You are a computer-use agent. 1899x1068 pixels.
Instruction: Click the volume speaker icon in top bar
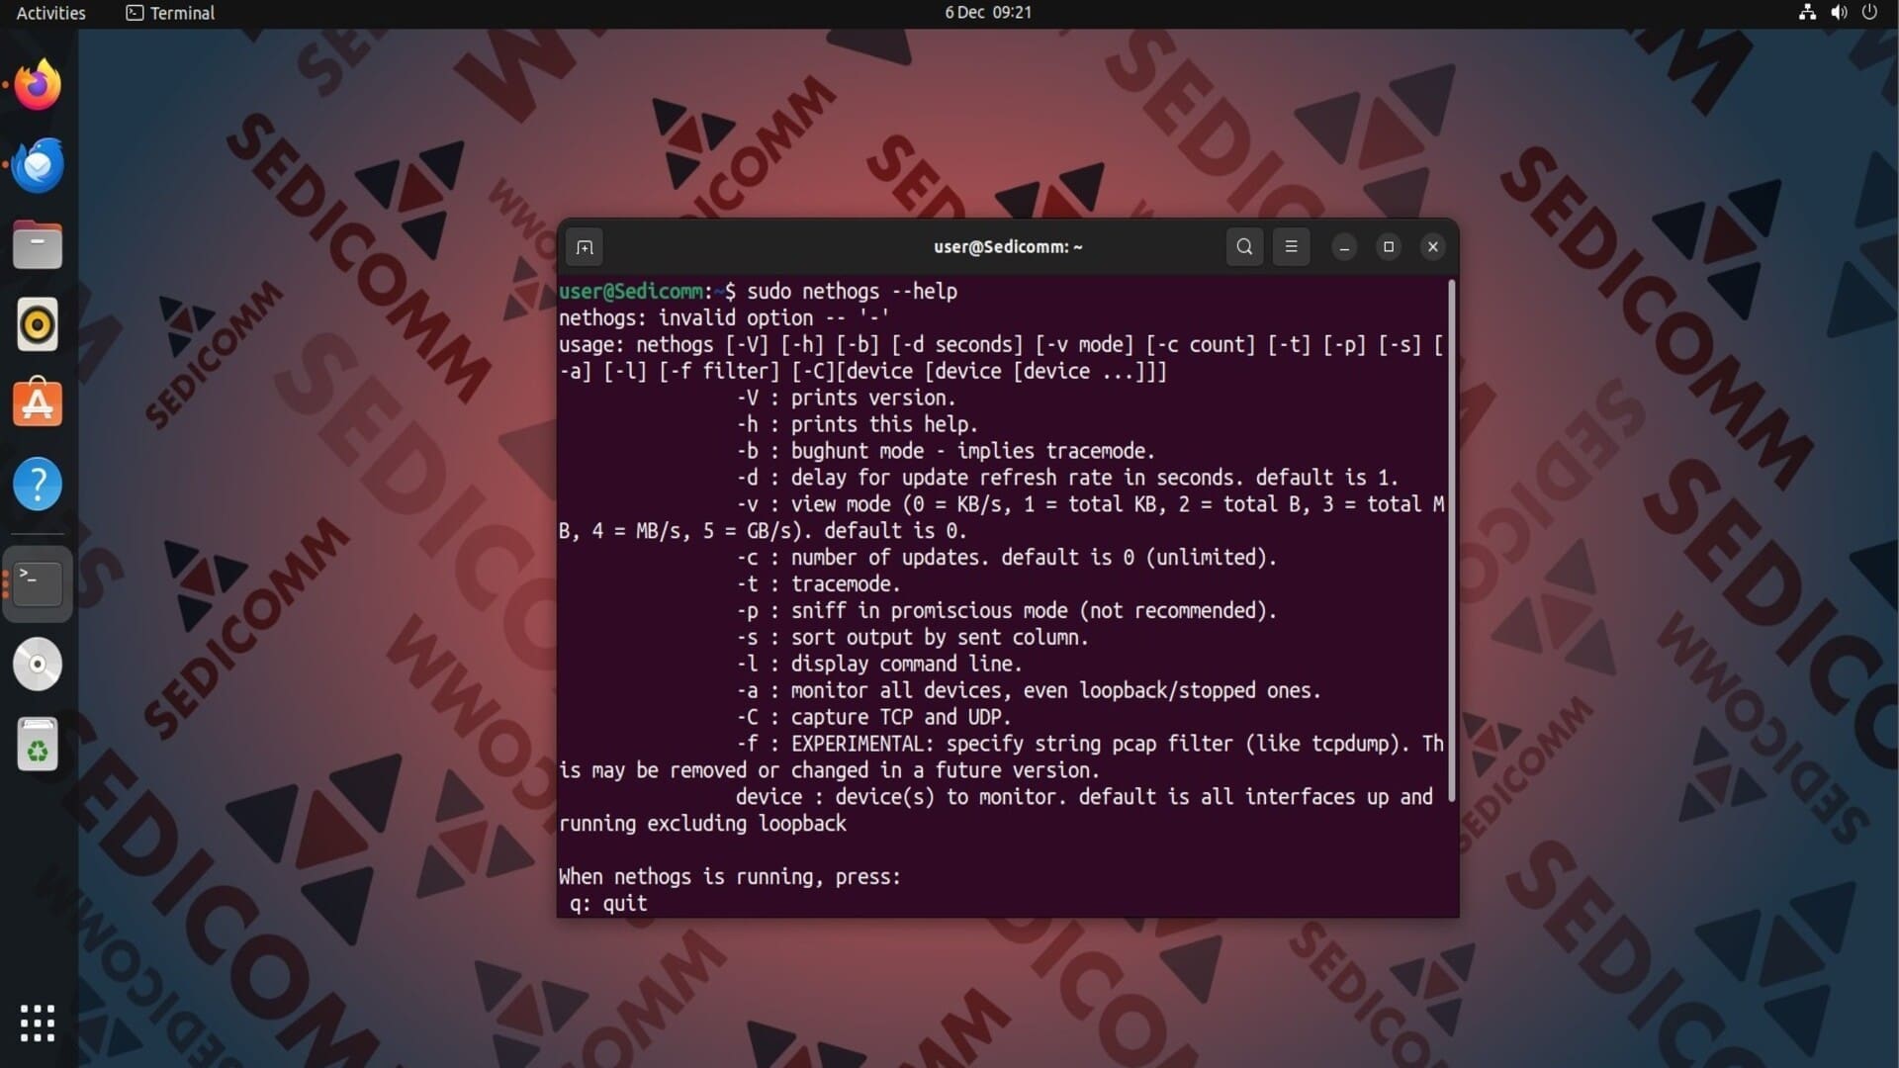click(x=1839, y=13)
